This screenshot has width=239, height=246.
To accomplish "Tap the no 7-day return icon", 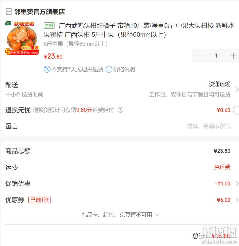I will pyautogui.click(x=47, y=69).
